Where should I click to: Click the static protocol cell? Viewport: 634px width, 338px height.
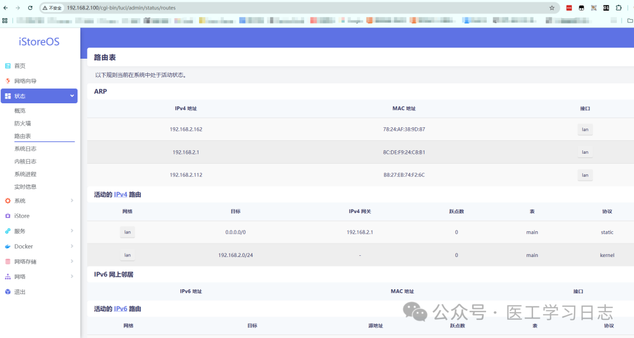[x=607, y=232]
